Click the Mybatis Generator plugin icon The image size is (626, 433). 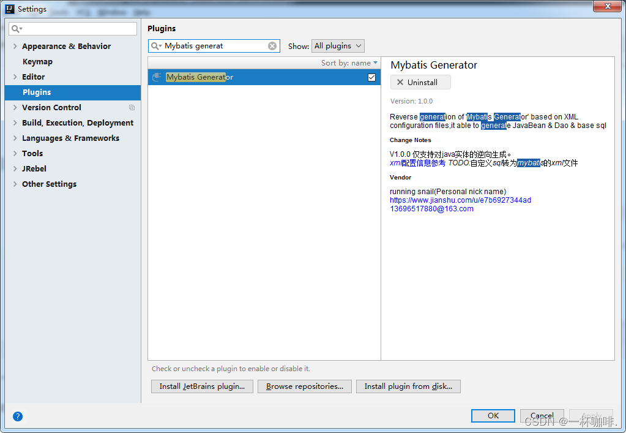tap(157, 77)
